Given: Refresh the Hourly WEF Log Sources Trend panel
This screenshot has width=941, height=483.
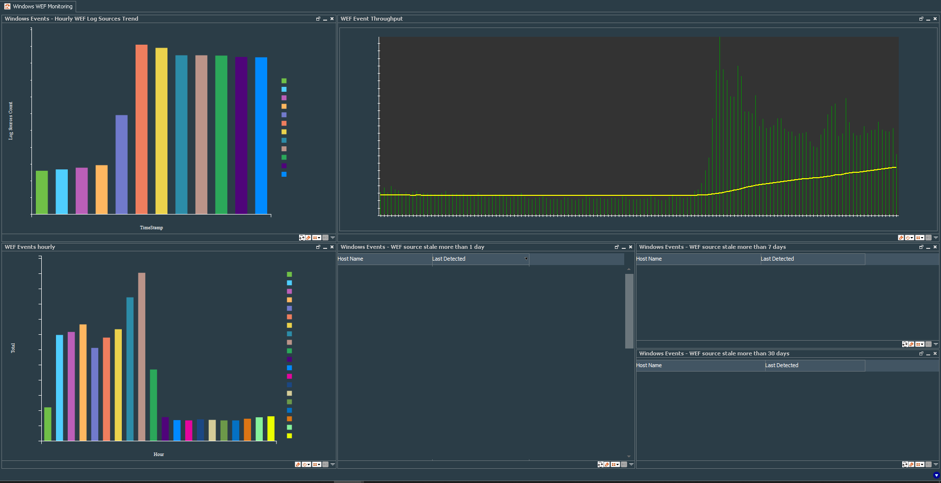Looking at the screenshot, I should pos(302,238).
